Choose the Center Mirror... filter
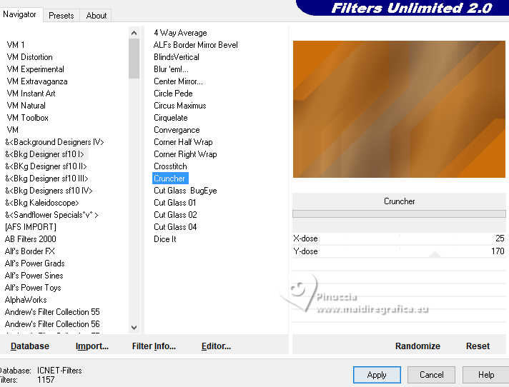 [x=178, y=81]
